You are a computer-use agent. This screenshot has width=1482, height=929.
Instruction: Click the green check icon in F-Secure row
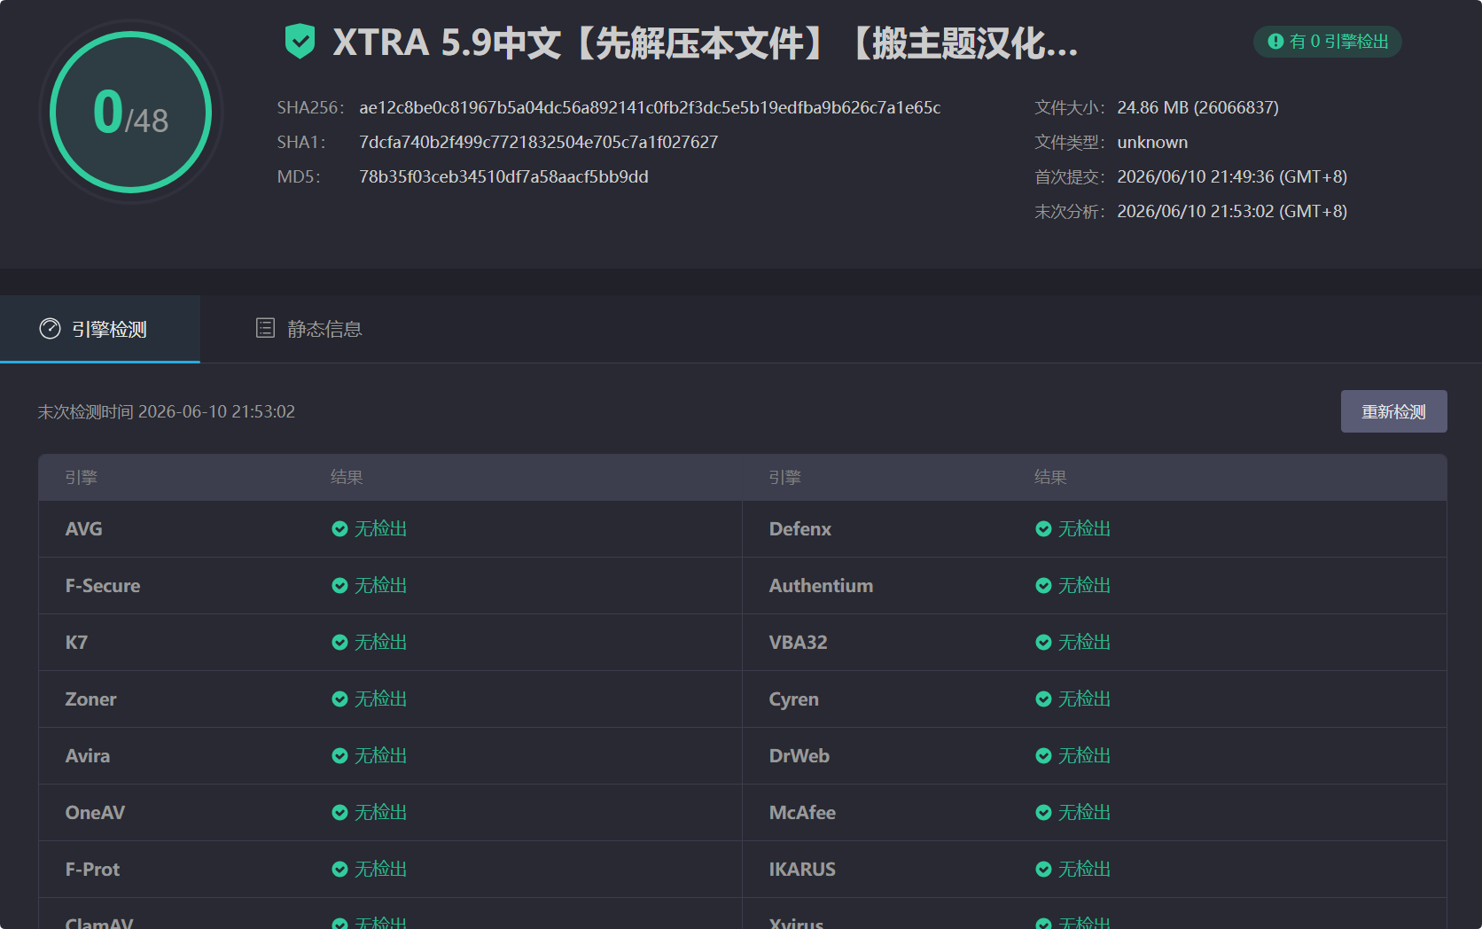339,586
